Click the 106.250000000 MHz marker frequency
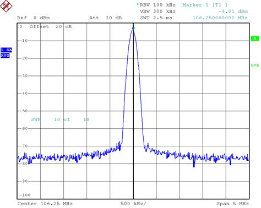The width and height of the screenshot is (261, 208). (x=220, y=18)
